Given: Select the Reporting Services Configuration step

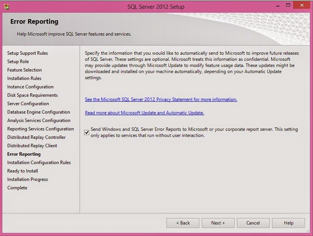Looking at the screenshot, I should 41,129.
